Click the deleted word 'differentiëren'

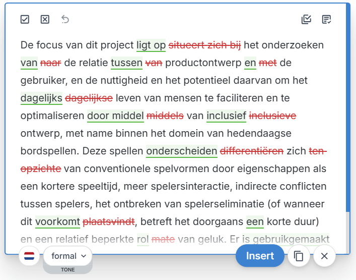[x=252, y=151]
